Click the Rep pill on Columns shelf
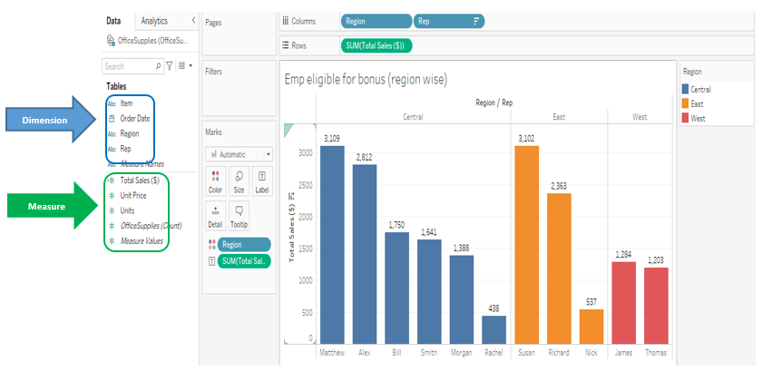 tap(449, 21)
